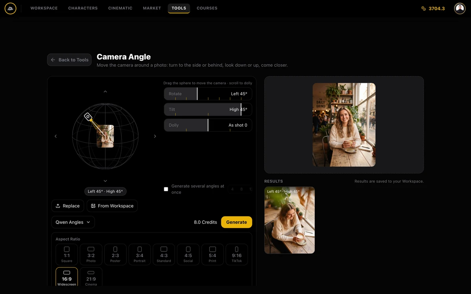Click the Replace upload button
Image resolution: width=471 pixels, height=294 pixels.
pos(68,206)
